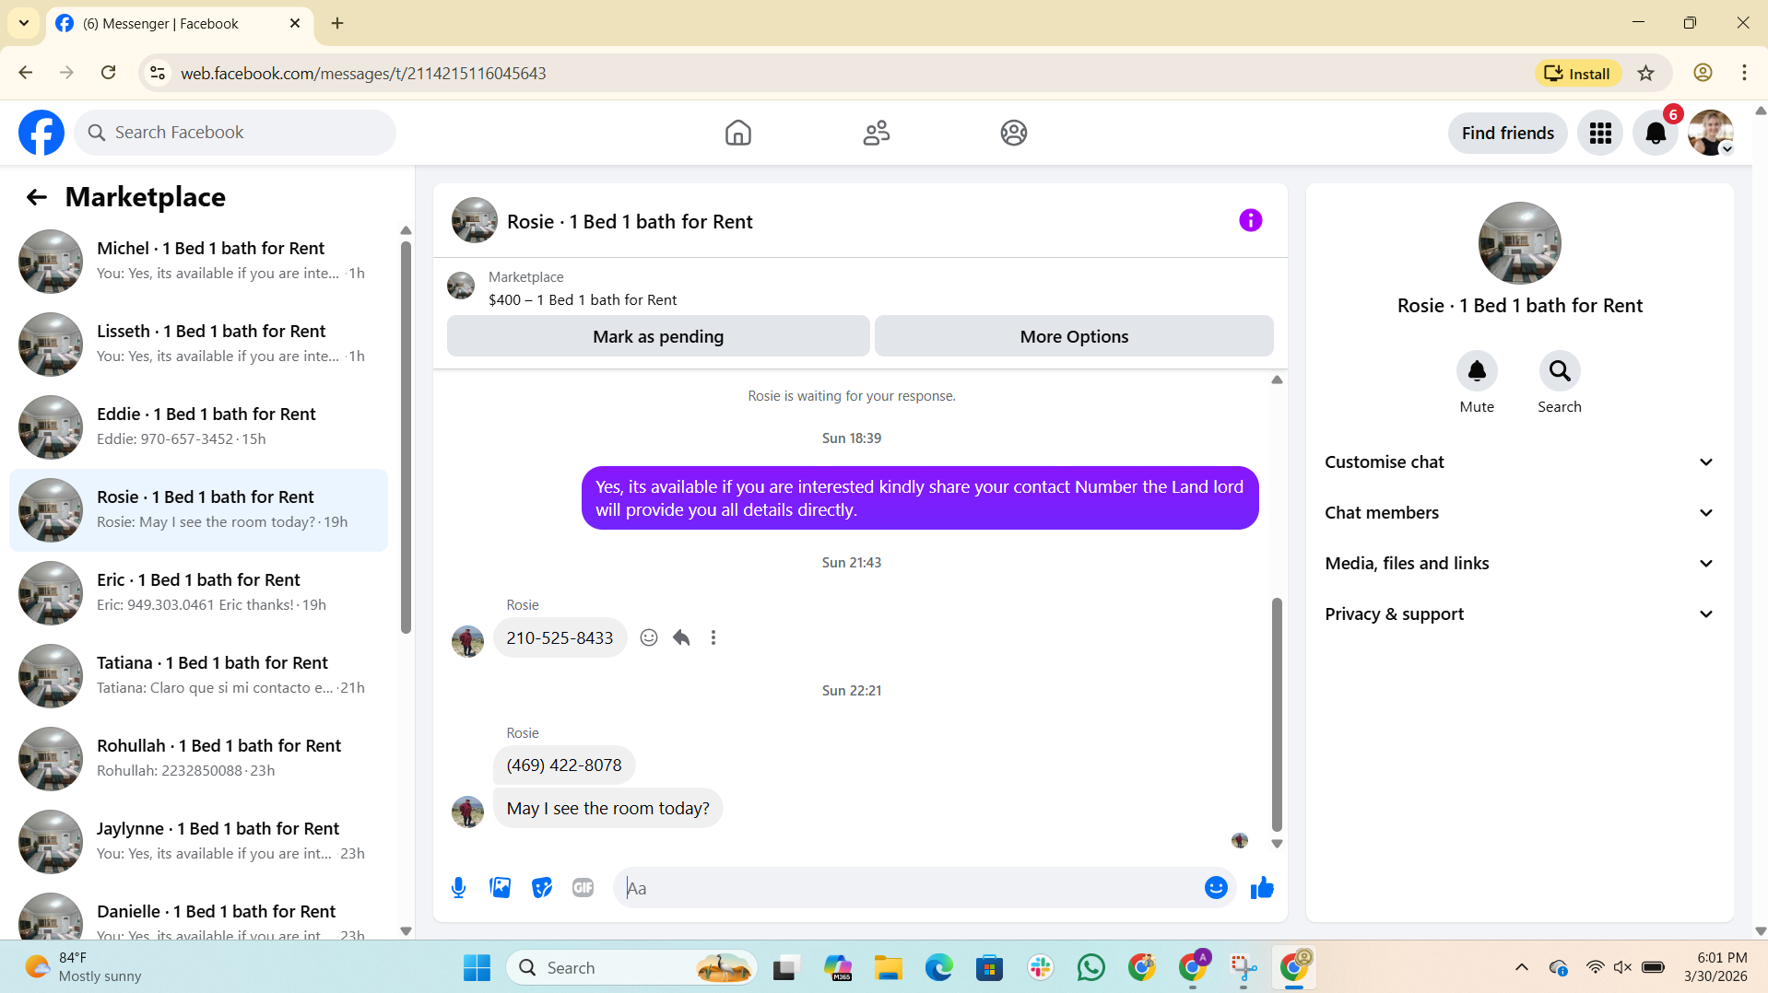Go back using the Marketplace back arrow
The width and height of the screenshot is (1768, 993).
pyautogui.click(x=36, y=197)
